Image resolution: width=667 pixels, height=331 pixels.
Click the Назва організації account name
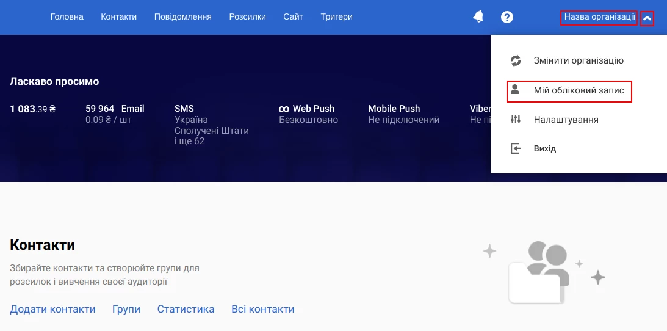pos(600,17)
